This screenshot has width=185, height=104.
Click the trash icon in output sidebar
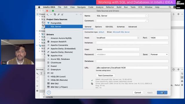tap(182, 85)
